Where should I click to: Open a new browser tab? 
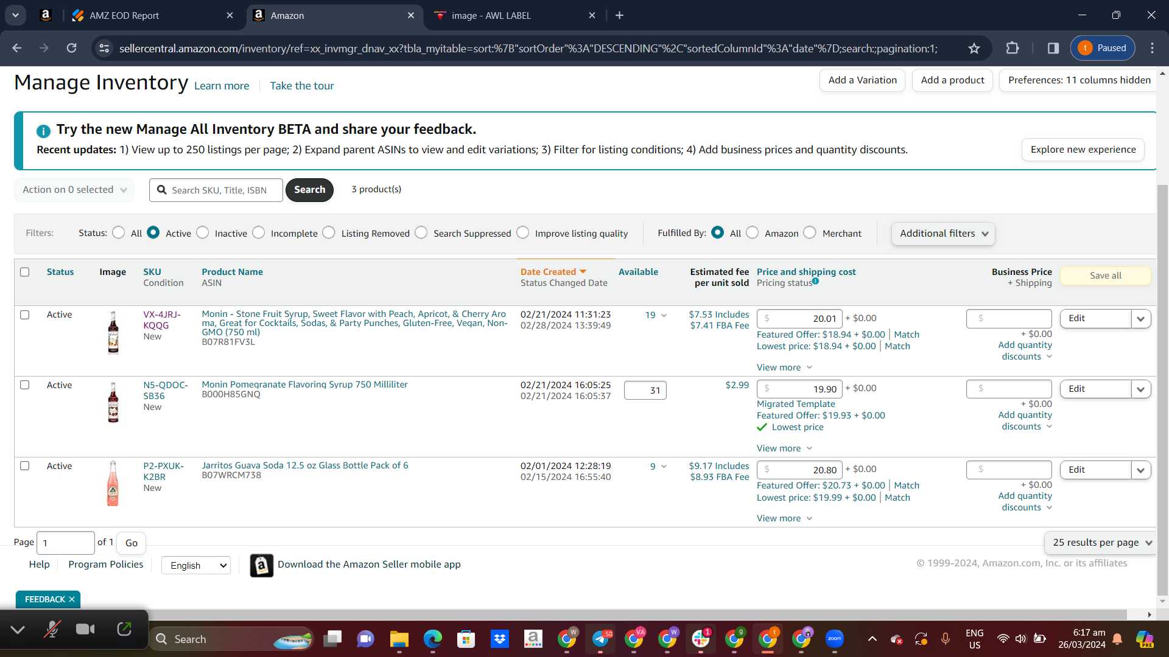(619, 15)
